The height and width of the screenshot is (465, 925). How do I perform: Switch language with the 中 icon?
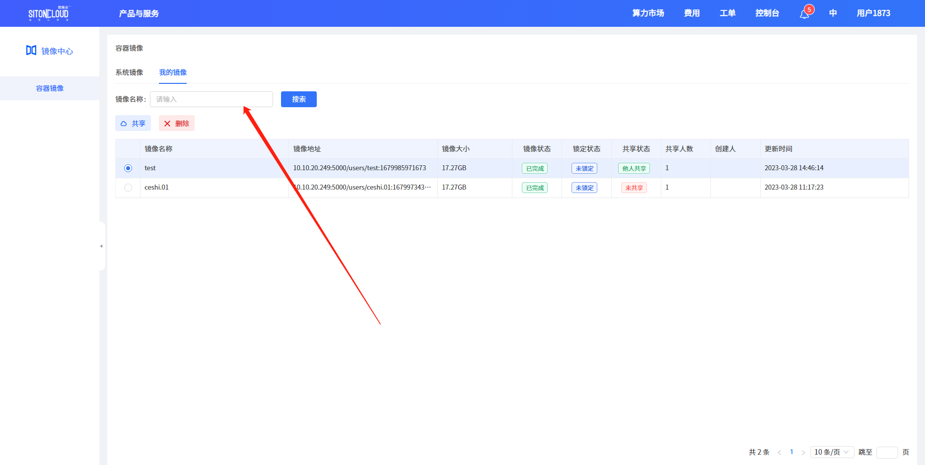tap(833, 13)
